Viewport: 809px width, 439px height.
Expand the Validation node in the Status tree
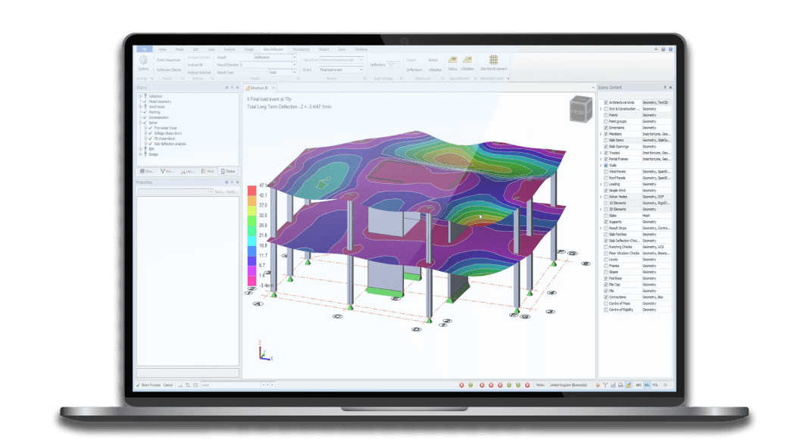pos(139,95)
